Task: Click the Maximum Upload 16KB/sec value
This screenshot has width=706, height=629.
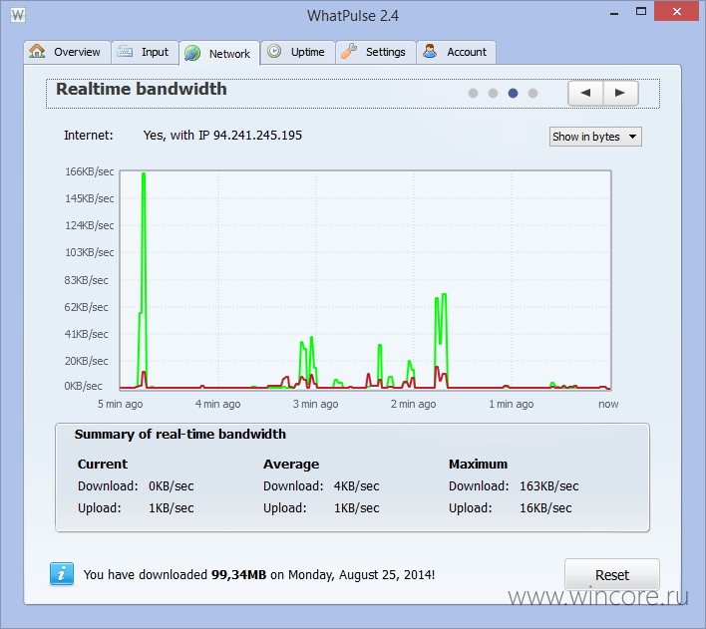Action: [x=545, y=508]
